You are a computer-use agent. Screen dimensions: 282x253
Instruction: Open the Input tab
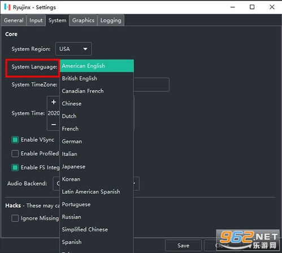(x=36, y=20)
